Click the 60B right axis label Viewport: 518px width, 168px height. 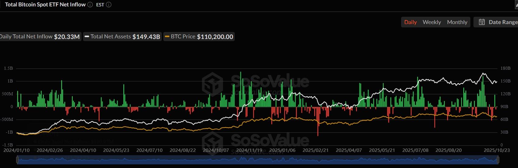(x=504, y=119)
